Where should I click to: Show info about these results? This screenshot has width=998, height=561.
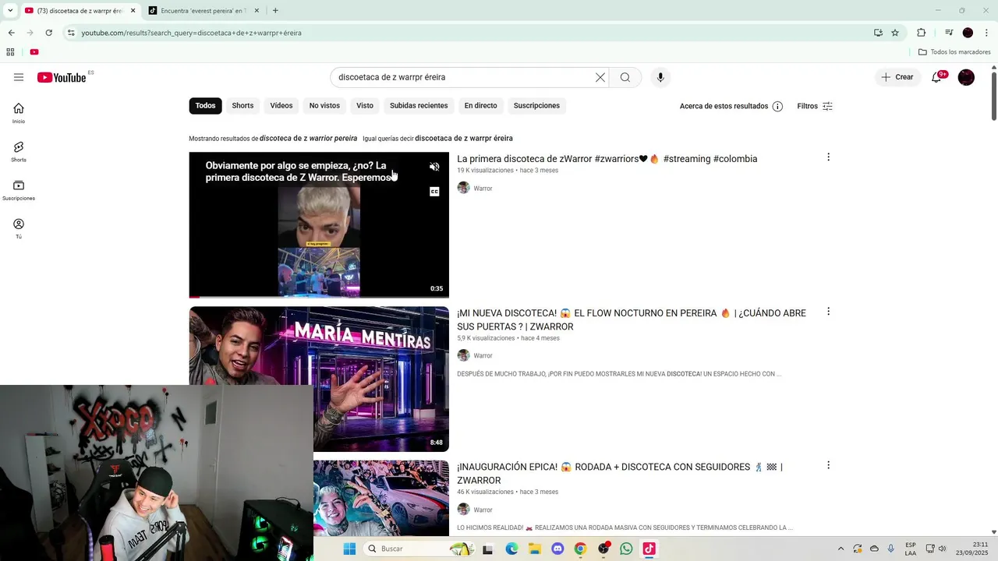tap(777, 106)
